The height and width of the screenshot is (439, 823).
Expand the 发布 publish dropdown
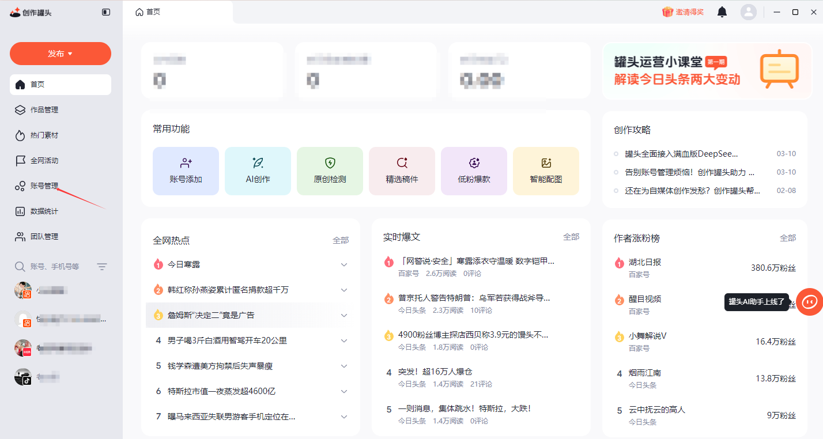point(60,53)
